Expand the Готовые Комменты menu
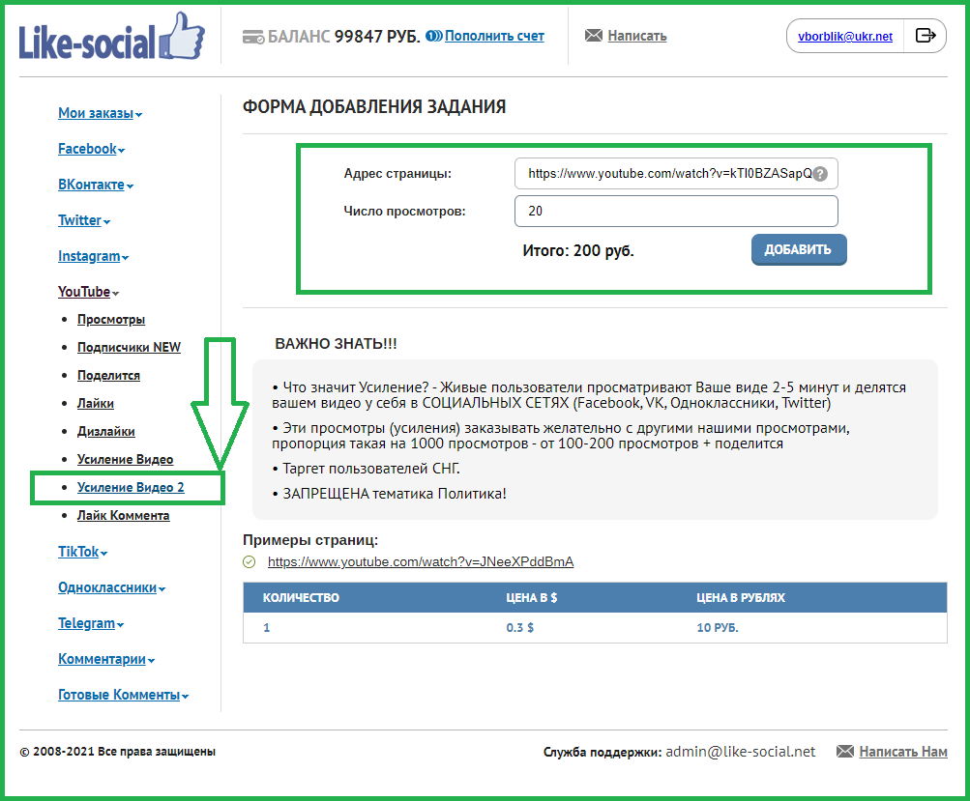This screenshot has width=970, height=801. pyautogui.click(x=123, y=695)
